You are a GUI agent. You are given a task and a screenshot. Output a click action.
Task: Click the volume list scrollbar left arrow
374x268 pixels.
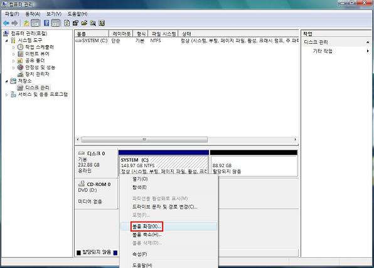[x=78, y=140]
